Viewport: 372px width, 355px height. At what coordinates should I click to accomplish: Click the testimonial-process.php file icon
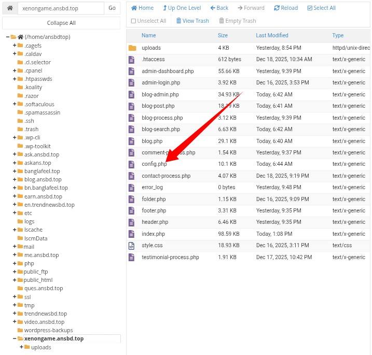(x=131, y=258)
